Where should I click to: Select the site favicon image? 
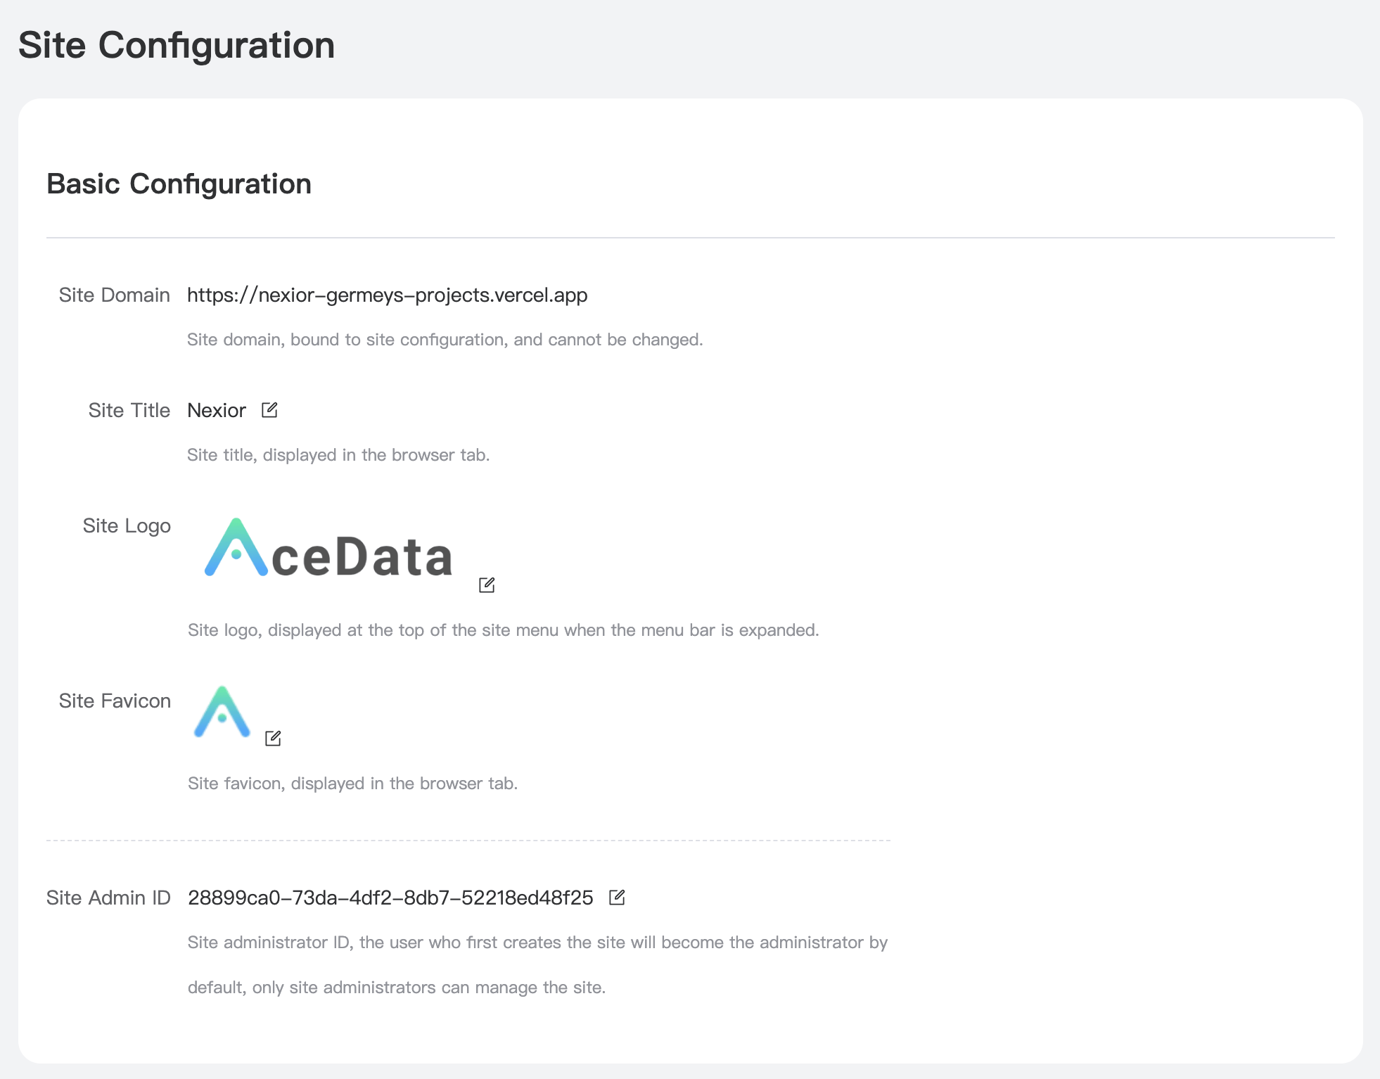pyautogui.click(x=222, y=713)
